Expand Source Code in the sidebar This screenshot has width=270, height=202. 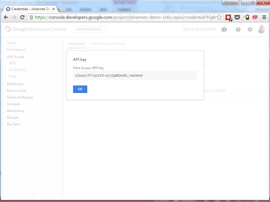point(16,91)
